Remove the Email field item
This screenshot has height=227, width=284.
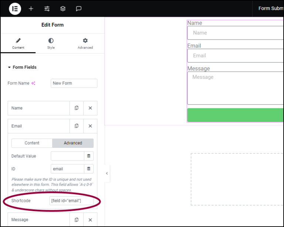pos(90,126)
